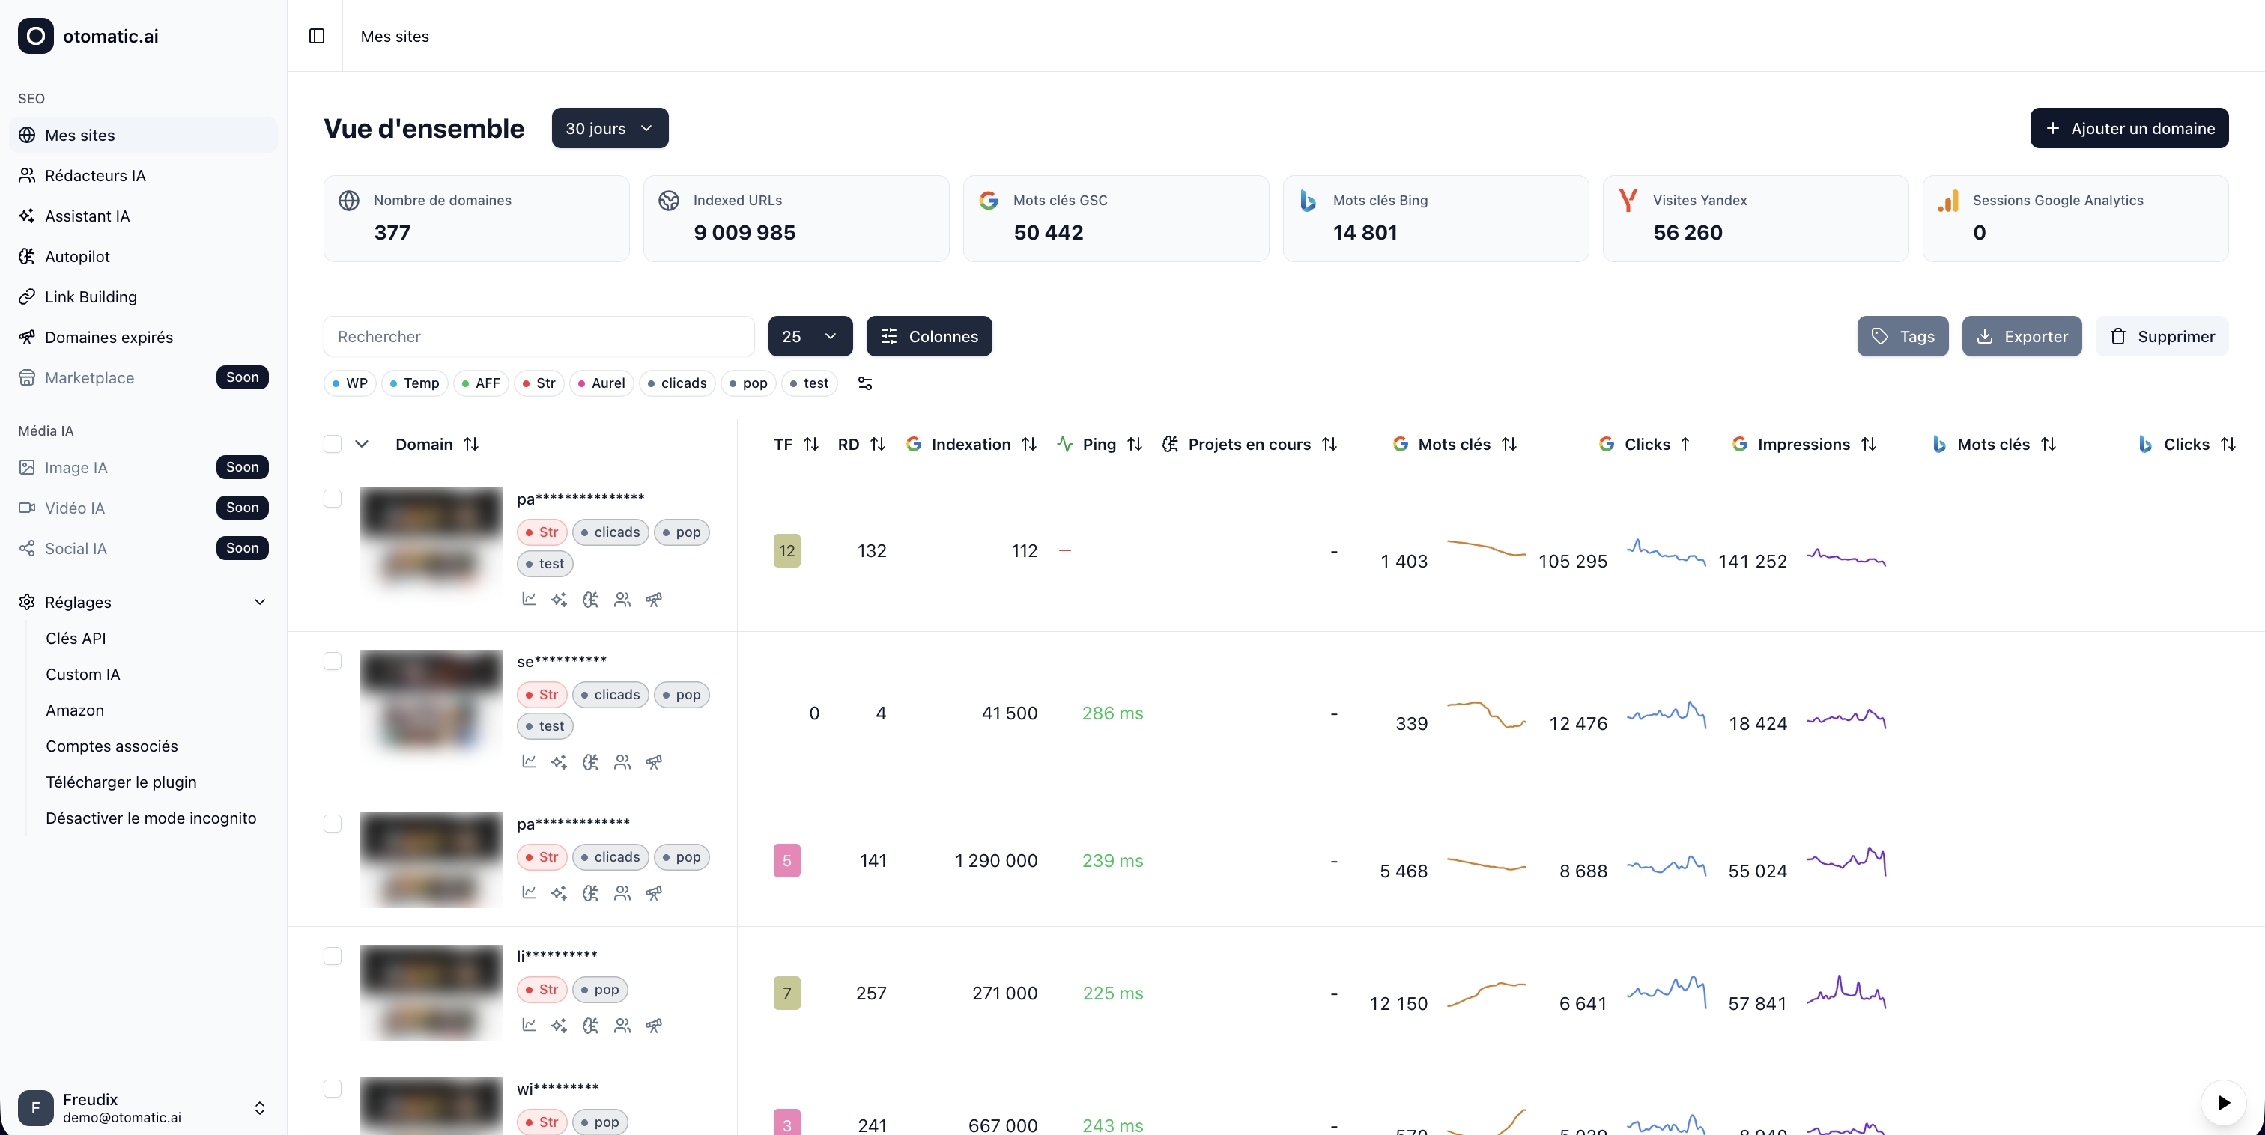The image size is (2265, 1135).
Task: Check the select-all checkbox in the table header
Action: 333,444
